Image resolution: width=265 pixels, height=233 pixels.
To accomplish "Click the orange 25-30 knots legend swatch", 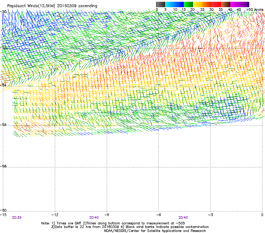I will pyautogui.click(x=207, y=4).
